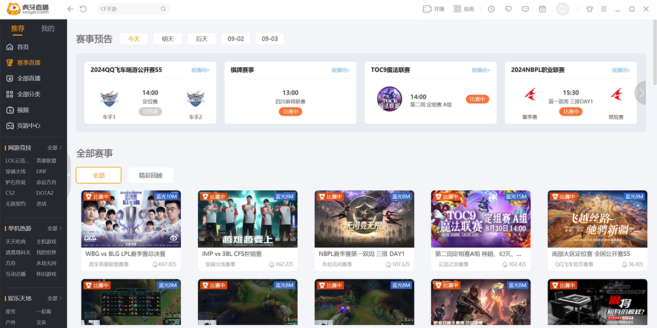This screenshot has width=657, height=328.
Task: Open NBPL夏季赛 stream thumbnail
Action: [x=364, y=219]
